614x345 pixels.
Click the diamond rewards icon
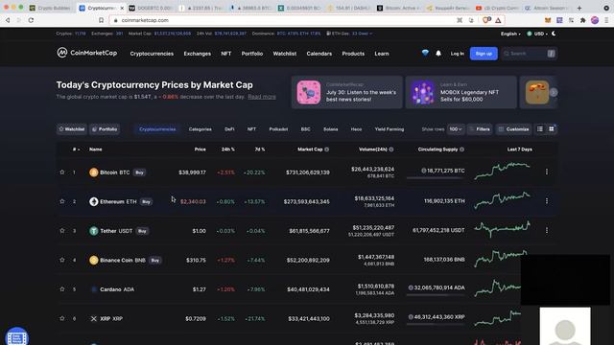tap(425, 53)
